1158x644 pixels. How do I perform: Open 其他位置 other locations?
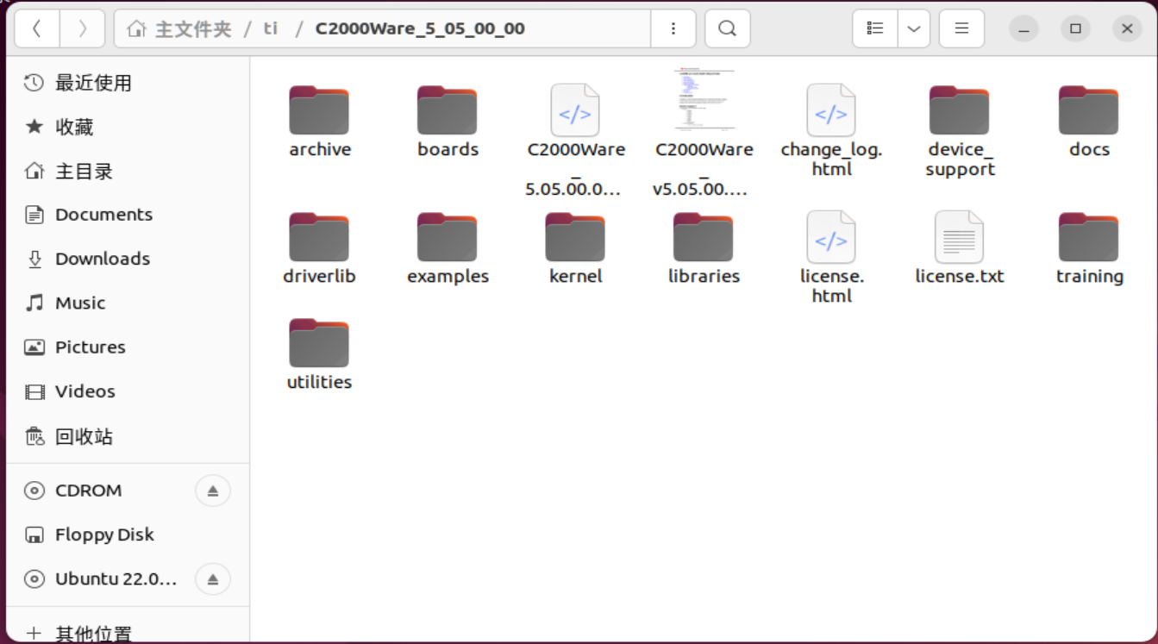point(128,633)
